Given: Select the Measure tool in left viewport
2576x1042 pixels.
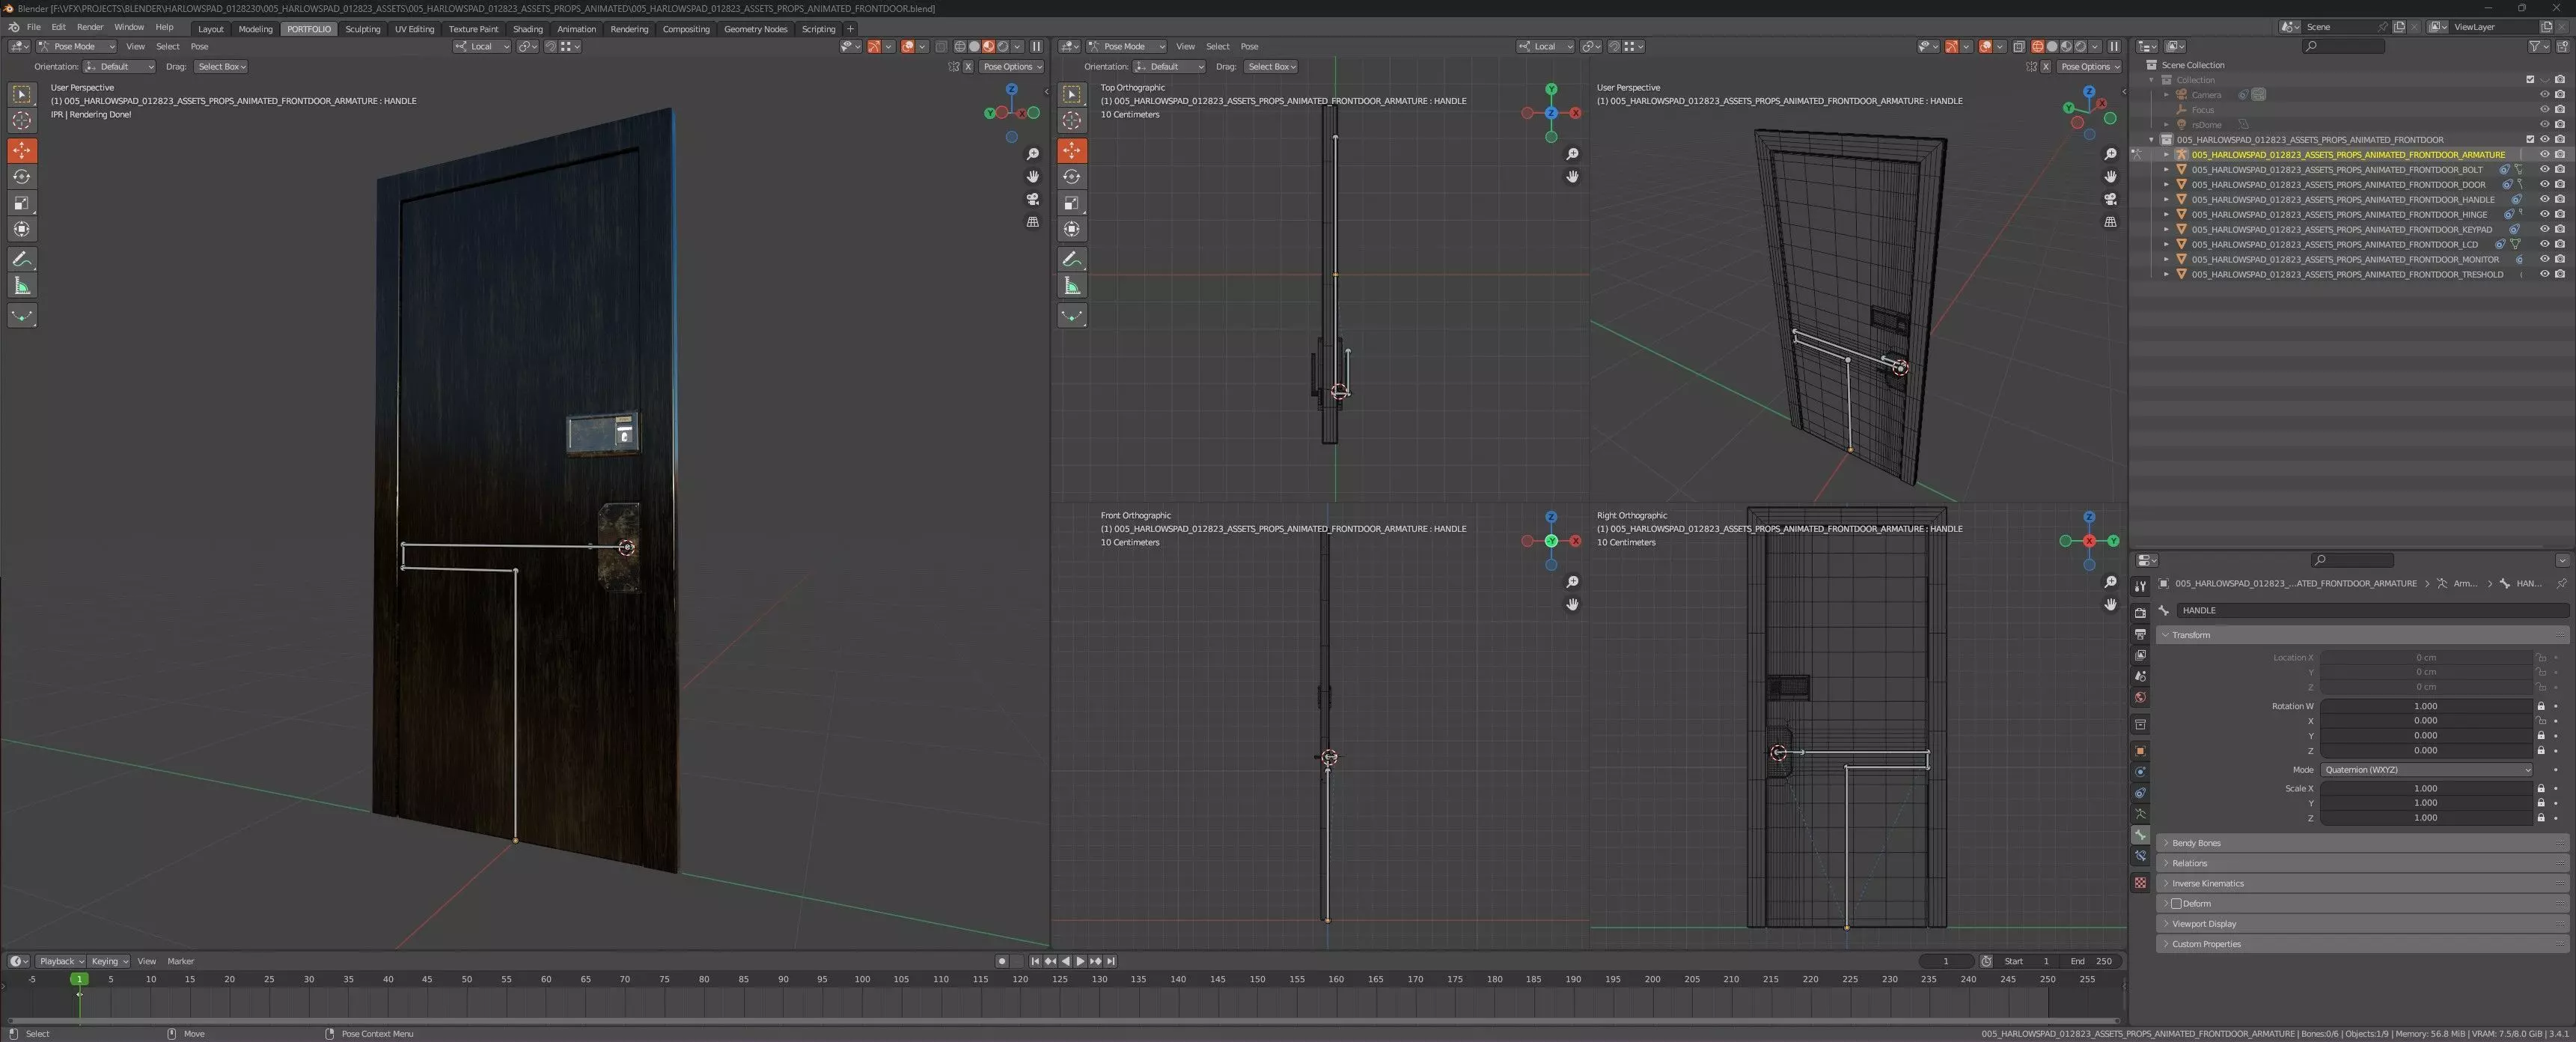Looking at the screenshot, I should tap(21, 286).
